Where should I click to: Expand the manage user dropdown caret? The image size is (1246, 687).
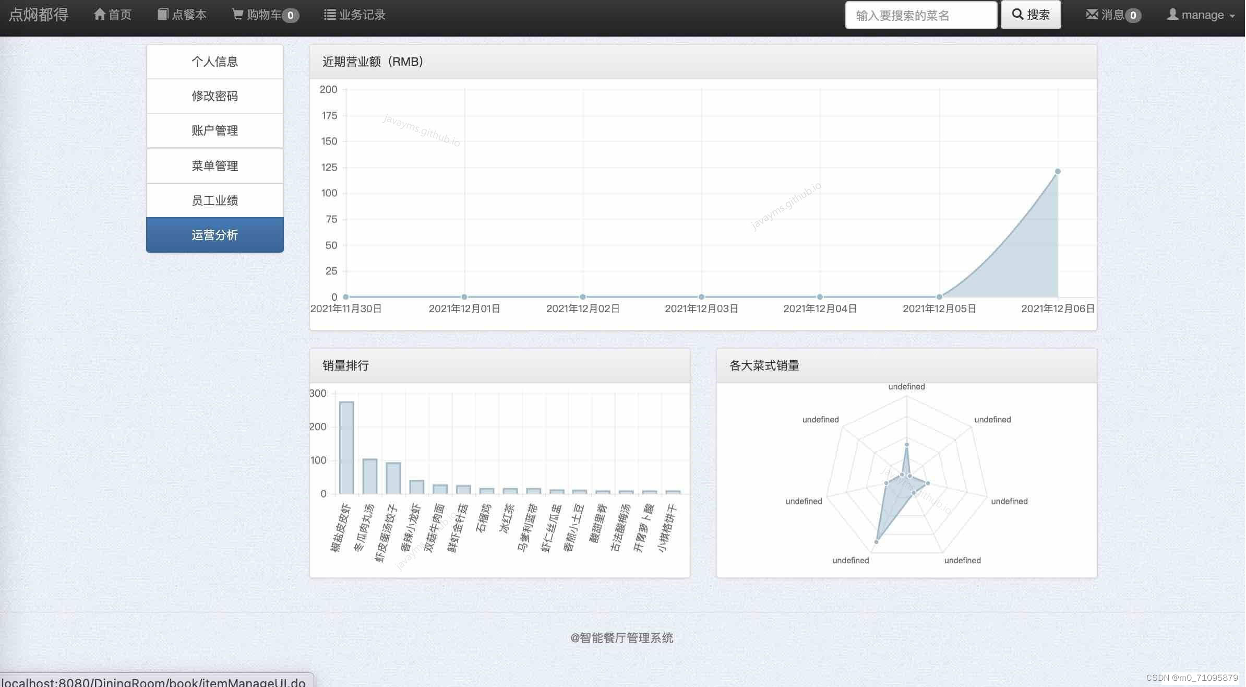click(x=1232, y=16)
